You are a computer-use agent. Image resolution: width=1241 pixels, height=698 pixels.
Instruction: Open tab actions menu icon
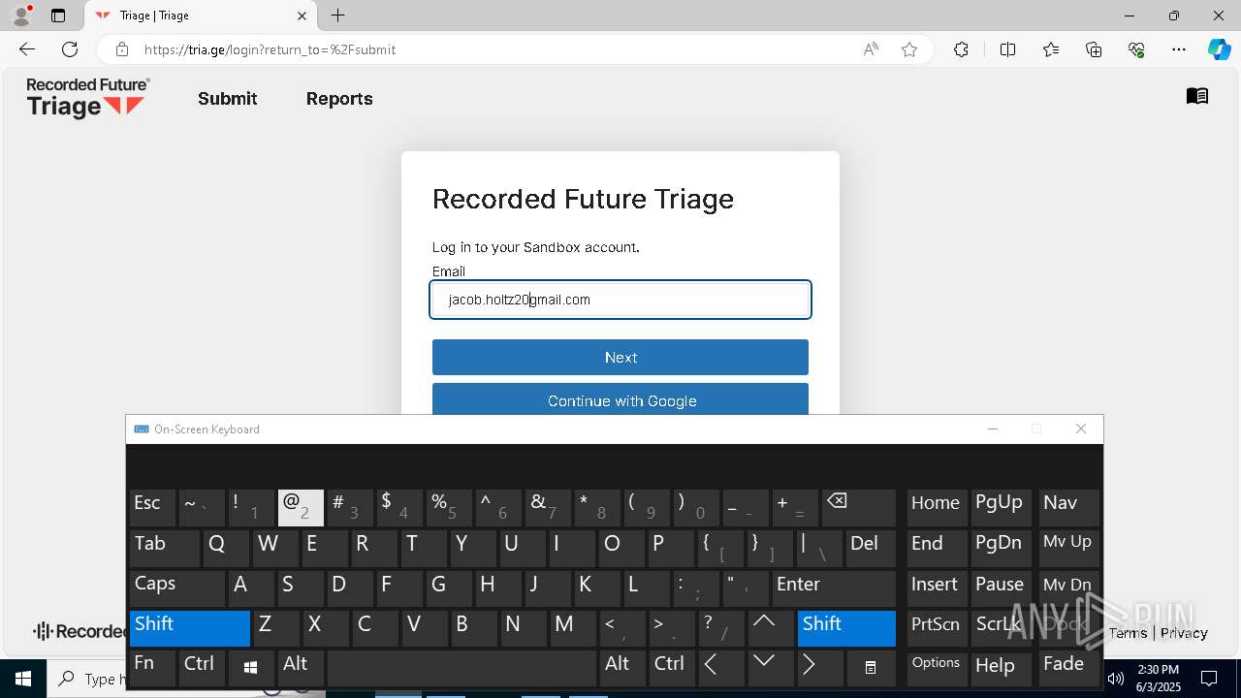(x=58, y=16)
